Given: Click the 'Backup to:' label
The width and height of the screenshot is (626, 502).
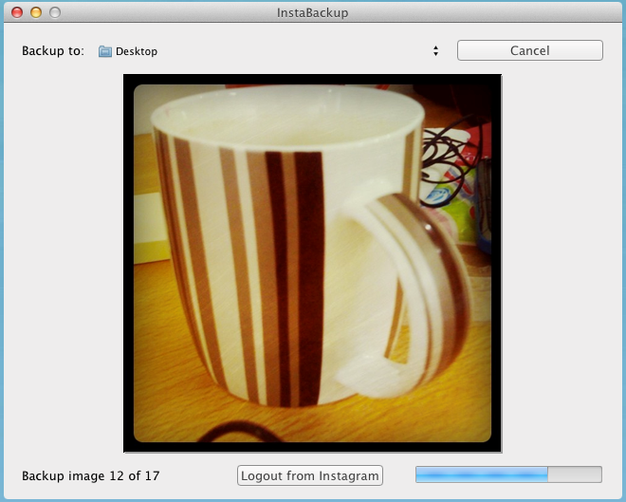Looking at the screenshot, I should coord(53,51).
